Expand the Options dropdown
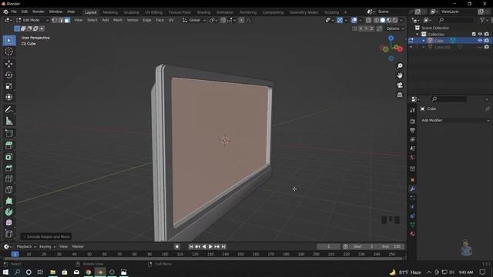 395,28
